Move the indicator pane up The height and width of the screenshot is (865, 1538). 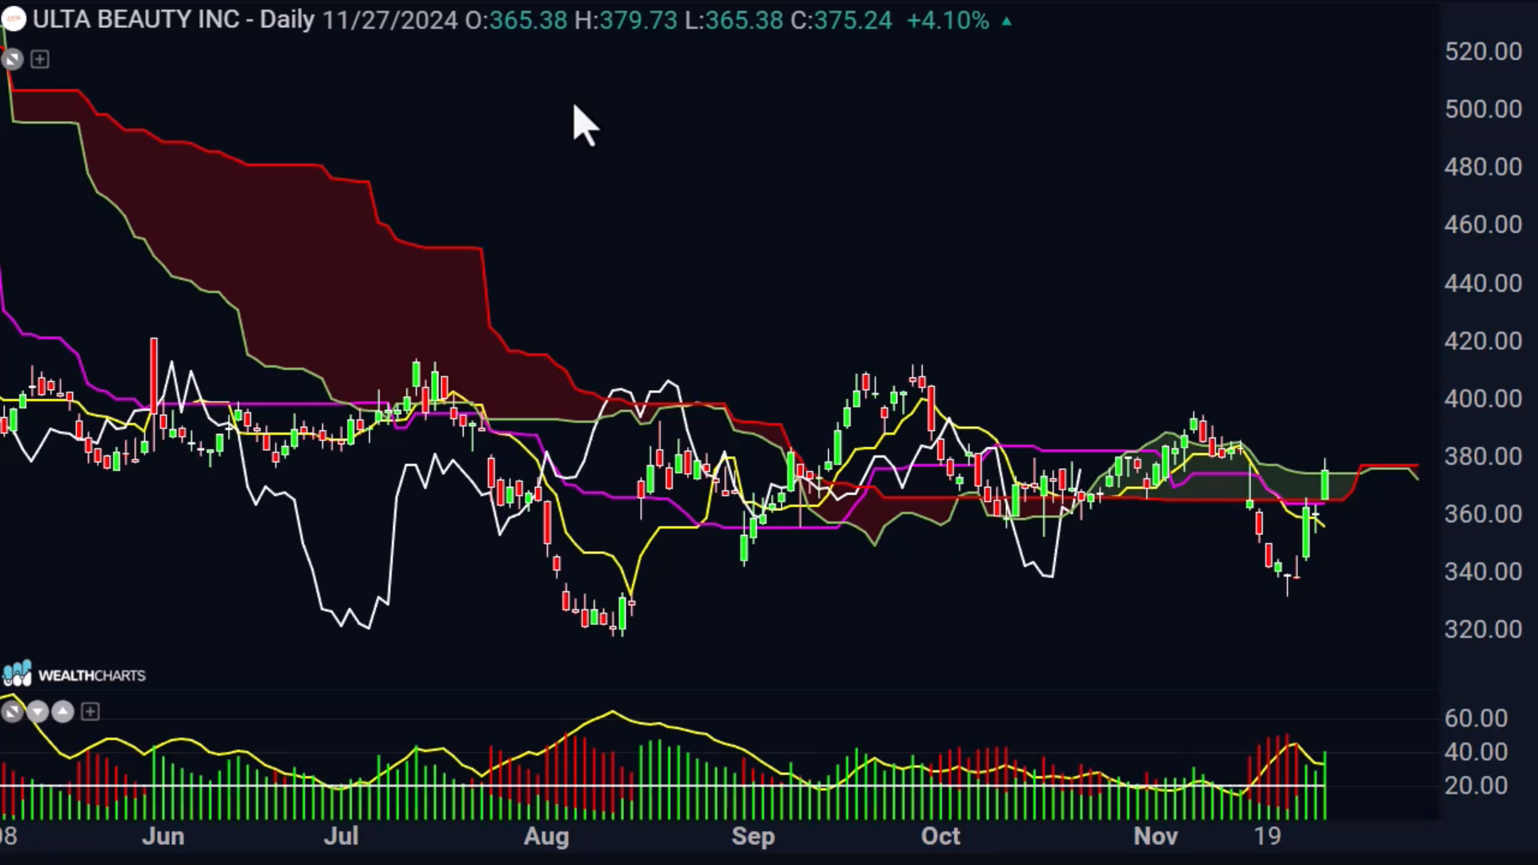point(63,711)
